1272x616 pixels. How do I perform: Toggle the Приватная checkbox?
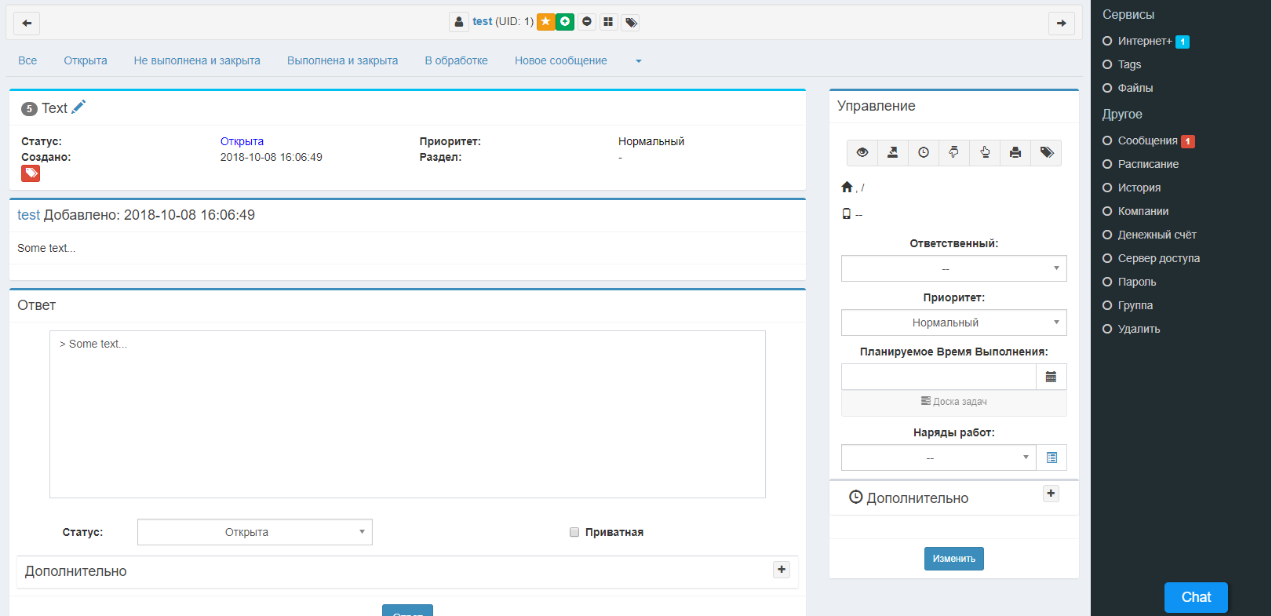click(x=574, y=532)
